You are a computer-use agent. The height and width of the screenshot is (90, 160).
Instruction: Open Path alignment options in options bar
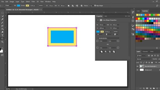(73, 6)
